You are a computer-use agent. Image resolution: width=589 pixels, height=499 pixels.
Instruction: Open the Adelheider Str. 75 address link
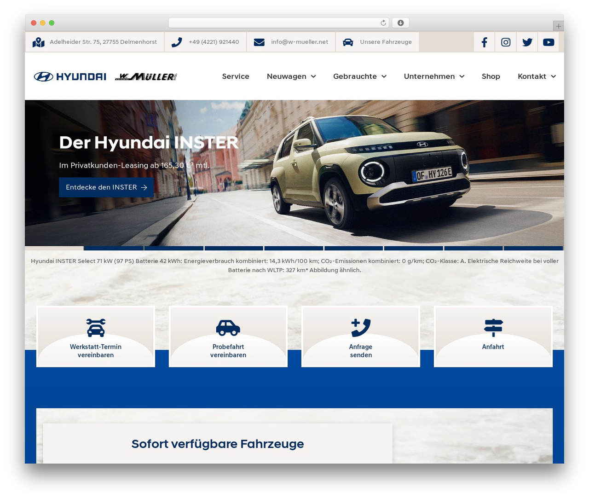click(x=103, y=42)
